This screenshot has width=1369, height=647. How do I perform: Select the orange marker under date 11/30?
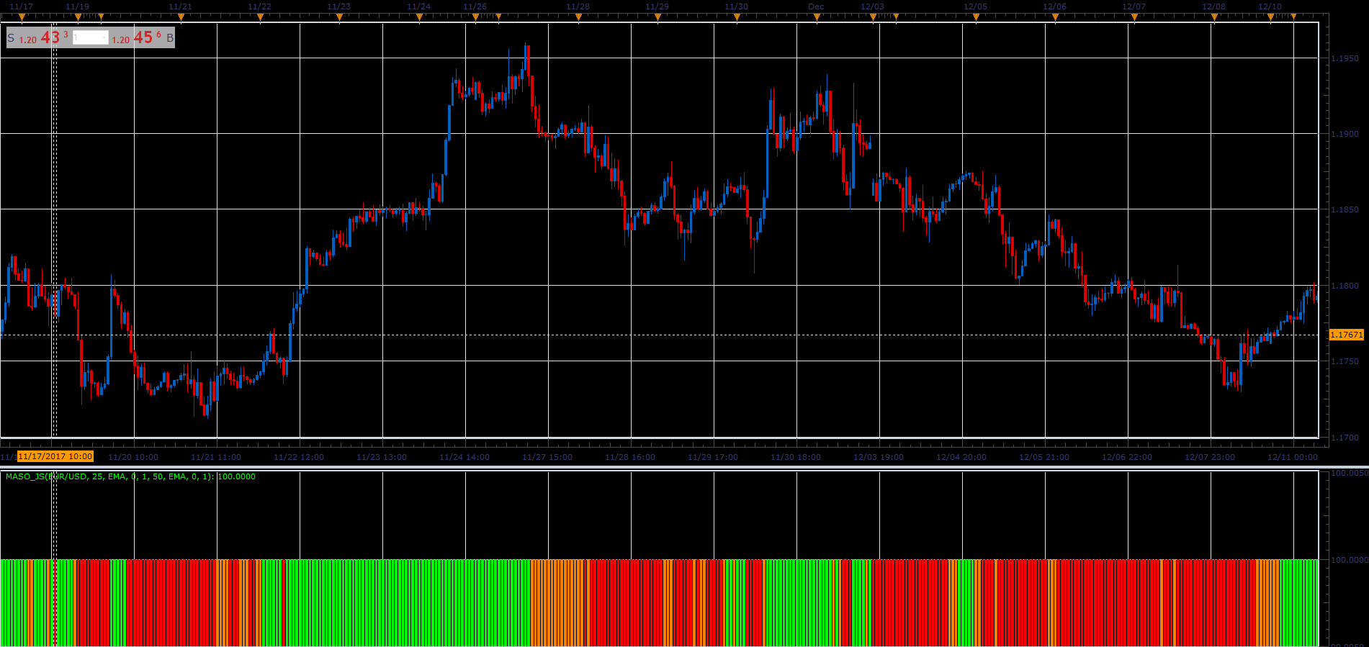[737, 17]
